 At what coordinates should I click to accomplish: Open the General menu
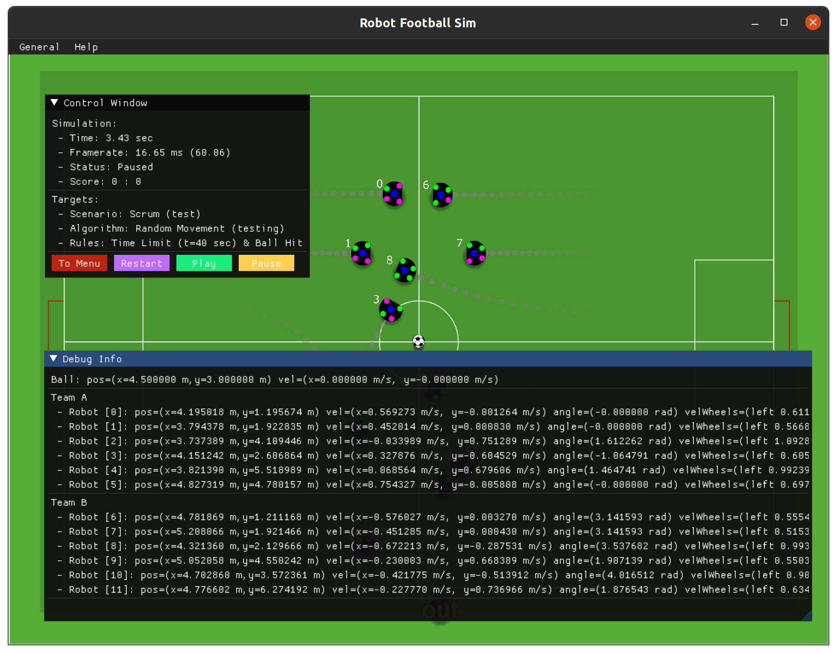click(39, 47)
